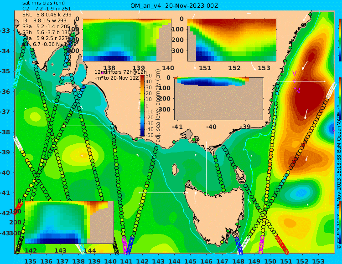
Task: Click the 'all 6.7 0.06 N=1405' summary row
Action: click(49, 44)
